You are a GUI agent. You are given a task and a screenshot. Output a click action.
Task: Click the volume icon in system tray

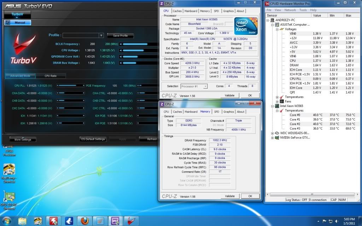[337, 221]
